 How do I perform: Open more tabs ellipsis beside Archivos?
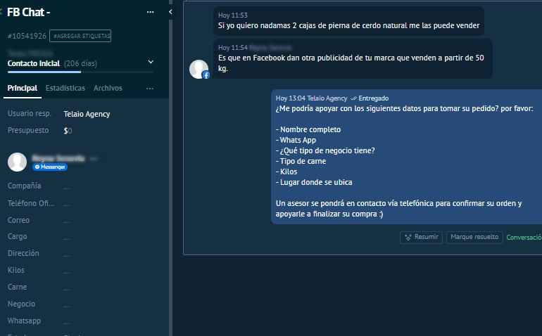pyautogui.click(x=149, y=89)
